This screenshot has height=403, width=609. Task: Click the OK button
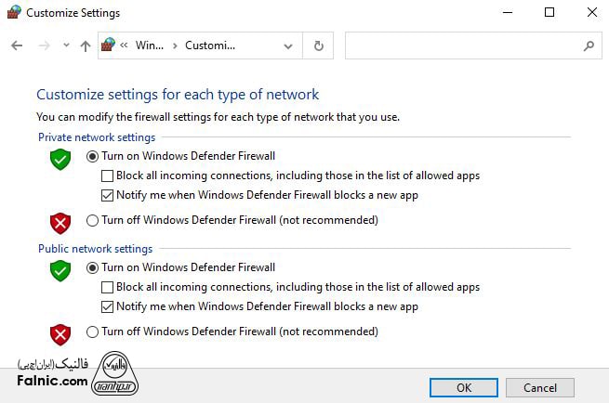click(x=464, y=387)
